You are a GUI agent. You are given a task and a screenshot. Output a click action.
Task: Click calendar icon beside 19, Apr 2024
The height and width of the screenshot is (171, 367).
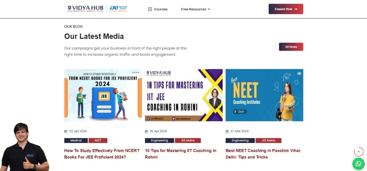pos(146,131)
